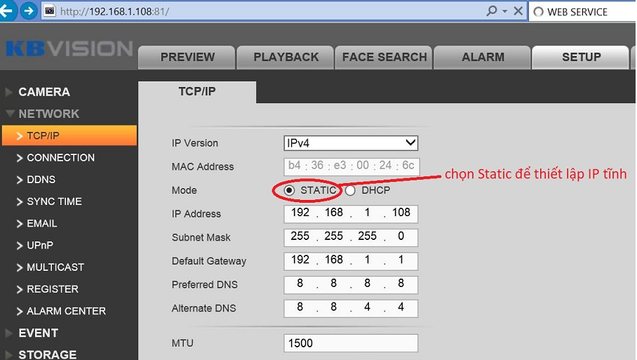Click the KBVISION logo
This screenshot has height=360, width=637.
point(68,49)
